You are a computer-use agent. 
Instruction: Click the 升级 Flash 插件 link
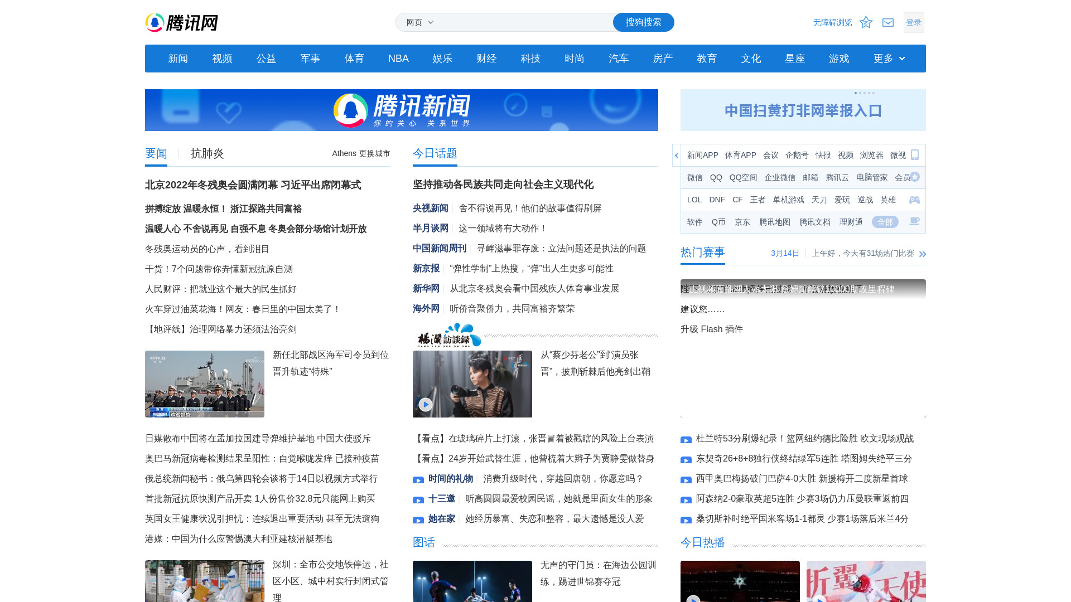tap(712, 329)
